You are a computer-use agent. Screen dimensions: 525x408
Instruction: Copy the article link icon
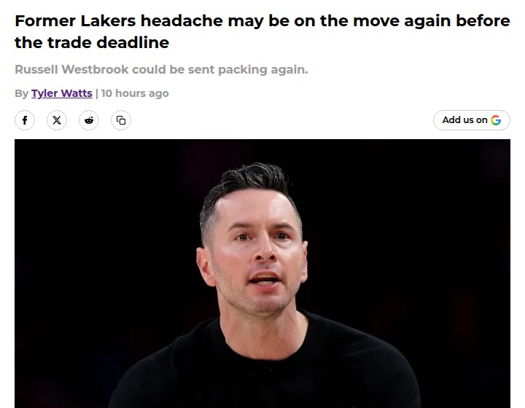point(121,120)
